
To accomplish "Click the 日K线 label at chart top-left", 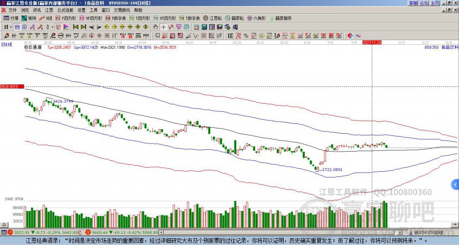I will click(x=6, y=45).
